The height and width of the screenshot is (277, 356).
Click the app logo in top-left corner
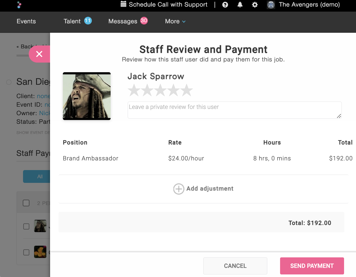[19, 5]
